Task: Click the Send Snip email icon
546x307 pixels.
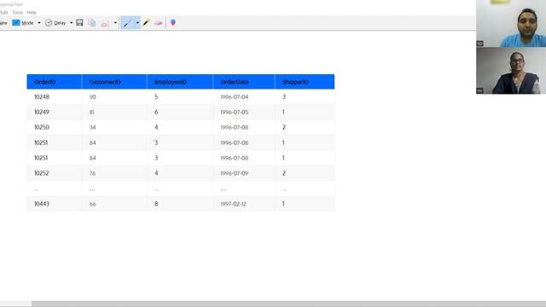Action: [x=105, y=23]
